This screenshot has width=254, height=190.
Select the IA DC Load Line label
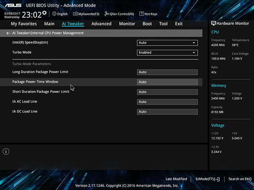[x=25, y=111]
